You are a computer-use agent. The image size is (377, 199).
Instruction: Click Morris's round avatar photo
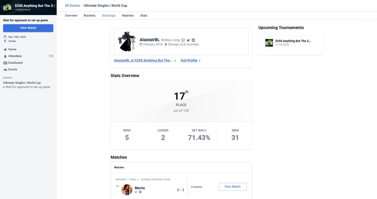pos(127,190)
